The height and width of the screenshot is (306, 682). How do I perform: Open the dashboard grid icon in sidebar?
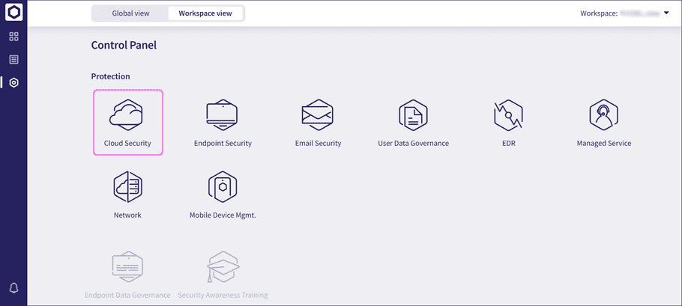(x=14, y=36)
